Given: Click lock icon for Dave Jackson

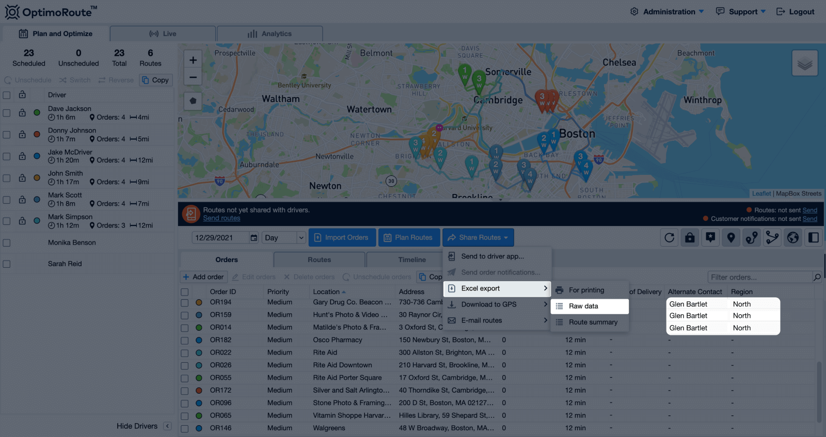Looking at the screenshot, I should coord(22,112).
